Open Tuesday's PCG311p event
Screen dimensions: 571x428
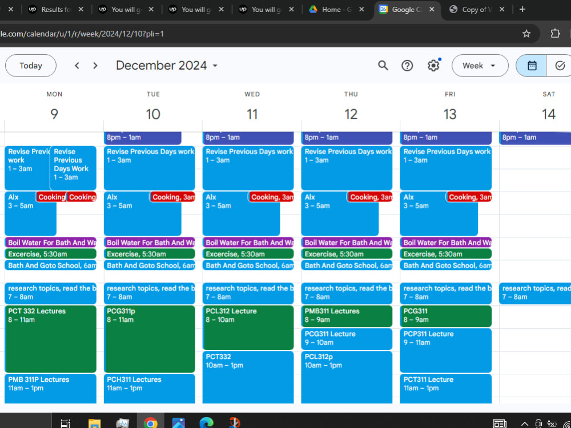[149, 339]
